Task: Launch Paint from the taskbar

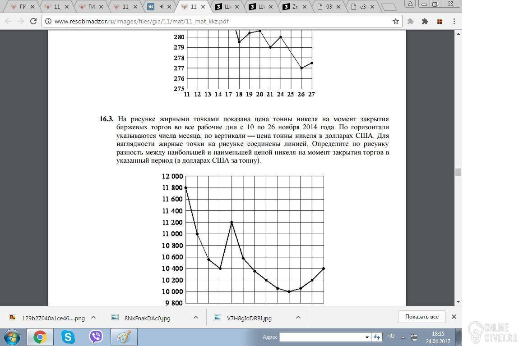Action: [x=124, y=337]
